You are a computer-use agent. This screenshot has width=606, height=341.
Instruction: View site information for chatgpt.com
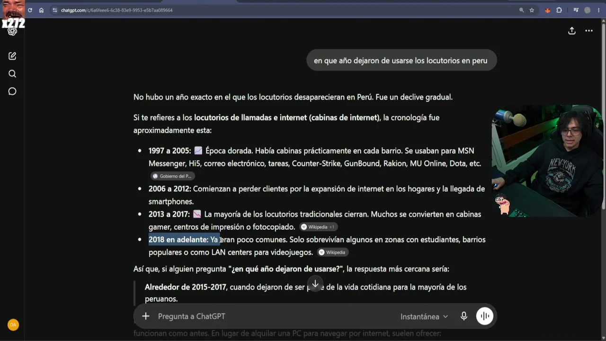(x=55, y=10)
